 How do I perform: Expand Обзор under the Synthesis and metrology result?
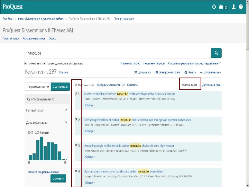[90, 182]
